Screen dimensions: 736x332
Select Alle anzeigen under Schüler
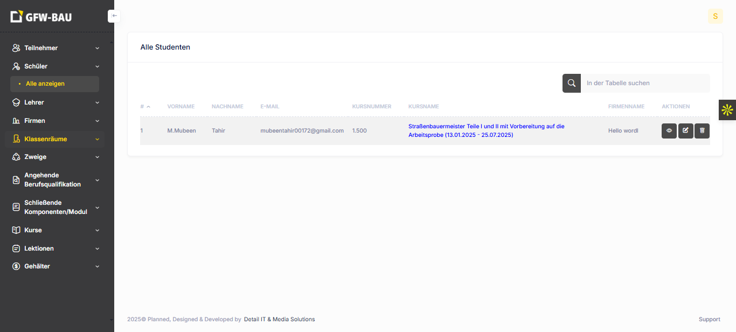click(x=45, y=84)
